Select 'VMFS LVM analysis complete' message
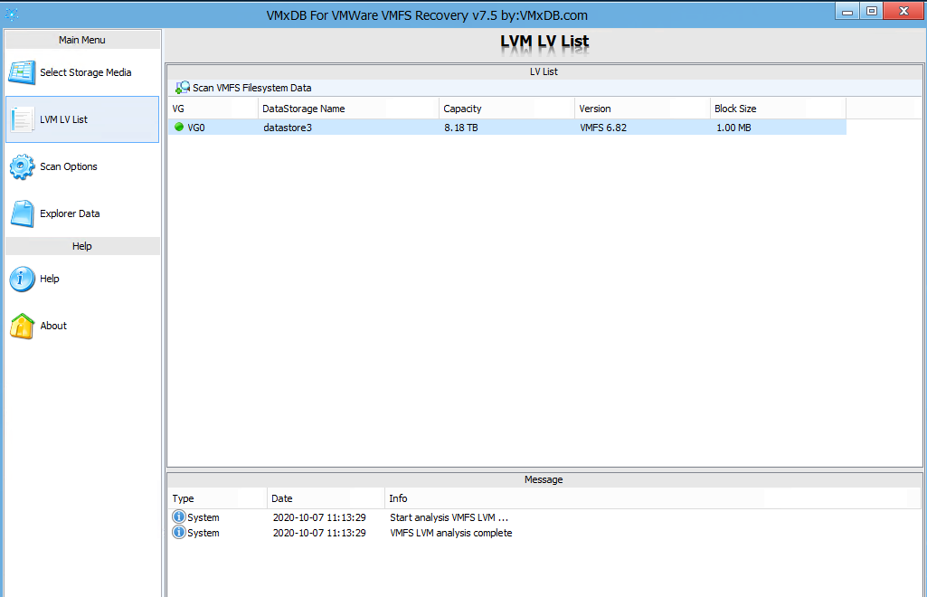927x597 pixels. coord(450,533)
